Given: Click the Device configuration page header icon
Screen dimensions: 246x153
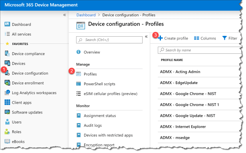Looking at the screenshot, I should 81,25.
